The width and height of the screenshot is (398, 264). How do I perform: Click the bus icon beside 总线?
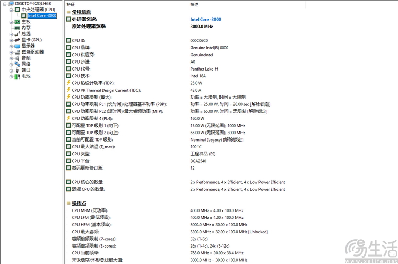[x=18, y=34]
